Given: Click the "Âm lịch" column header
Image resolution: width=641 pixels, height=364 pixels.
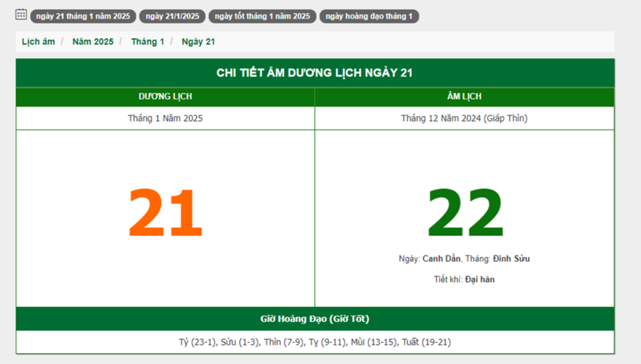Looking at the screenshot, I should point(464,97).
